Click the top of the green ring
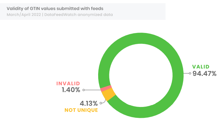The width and height of the screenshot is (221, 122). point(141,38)
